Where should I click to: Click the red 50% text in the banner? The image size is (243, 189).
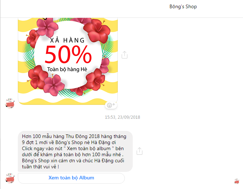tap(68, 54)
